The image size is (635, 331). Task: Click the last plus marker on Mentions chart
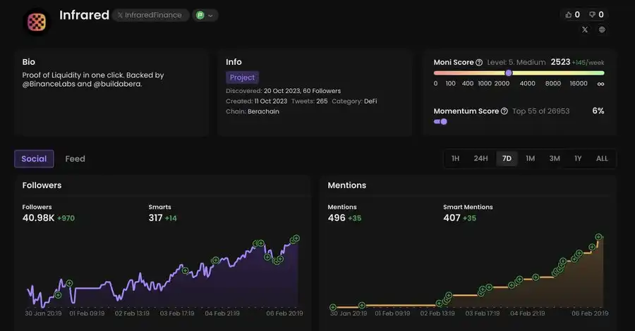pyautogui.click(x=598, y=237)
